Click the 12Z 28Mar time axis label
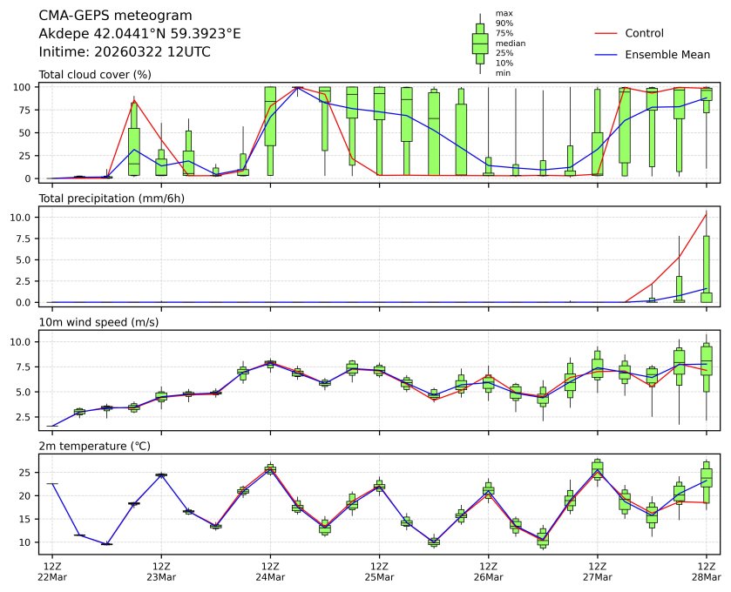The width and height of the screenshot is (731, 592). [x=706, y=571]
